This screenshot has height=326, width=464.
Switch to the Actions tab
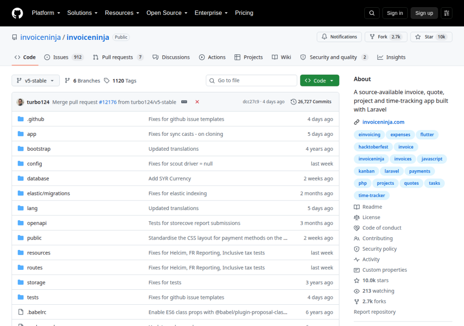(x=212, y=57)
